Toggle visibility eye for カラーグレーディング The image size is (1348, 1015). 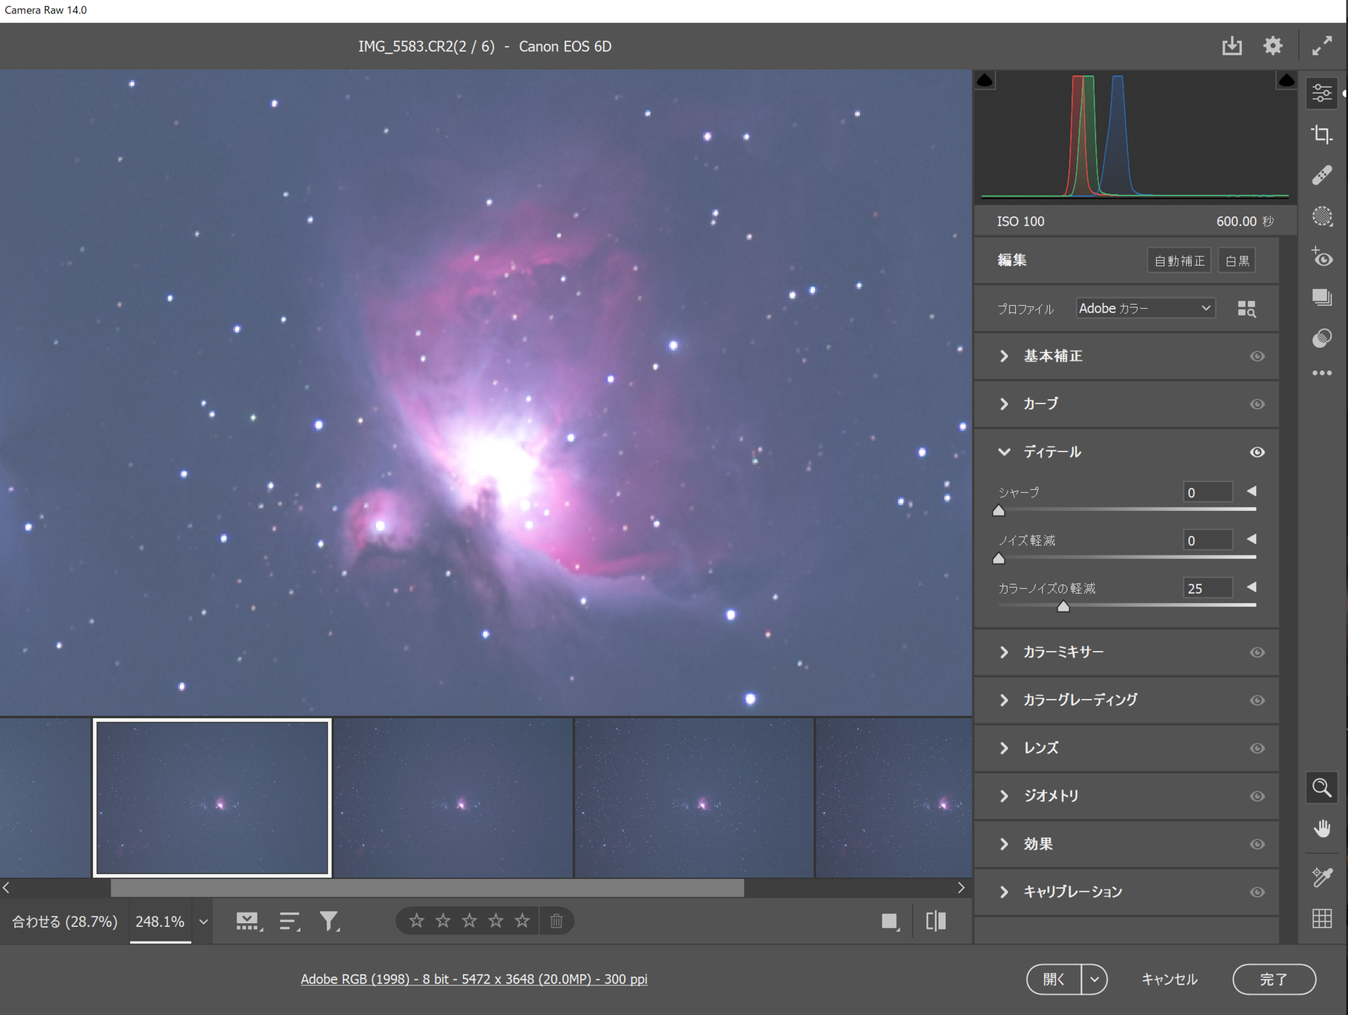(x=1257, y=700)
